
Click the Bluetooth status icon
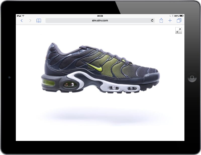173,16
